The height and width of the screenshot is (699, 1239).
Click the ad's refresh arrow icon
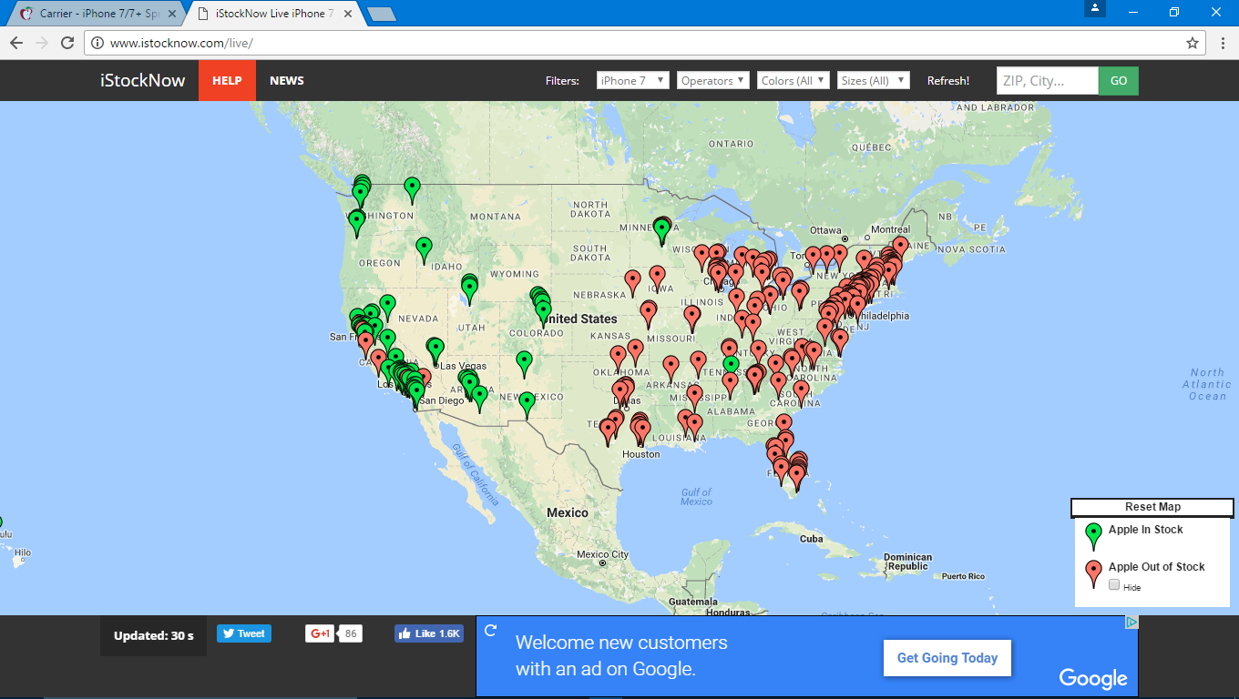(490, 630)
